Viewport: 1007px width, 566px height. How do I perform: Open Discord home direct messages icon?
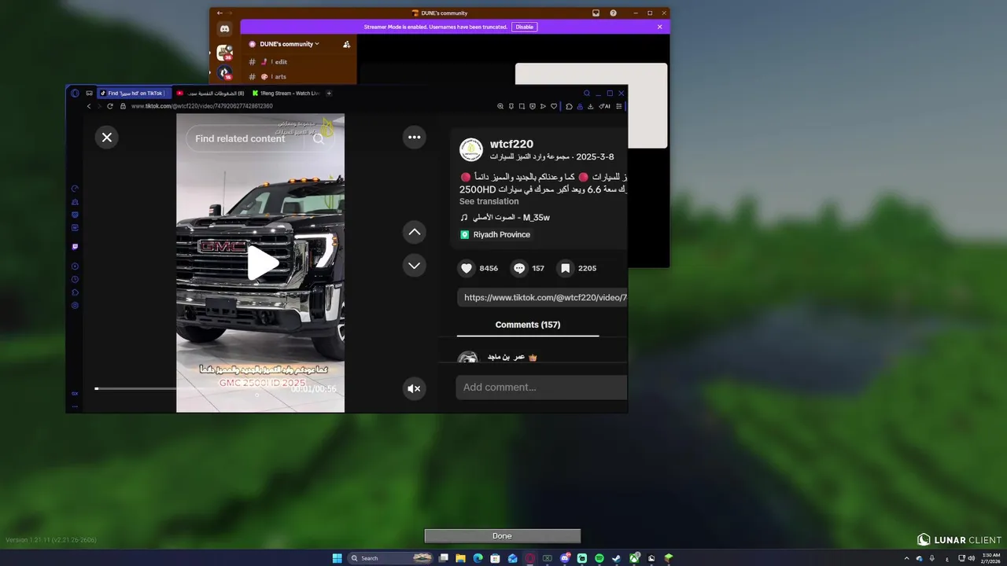[x=224, y=29]
